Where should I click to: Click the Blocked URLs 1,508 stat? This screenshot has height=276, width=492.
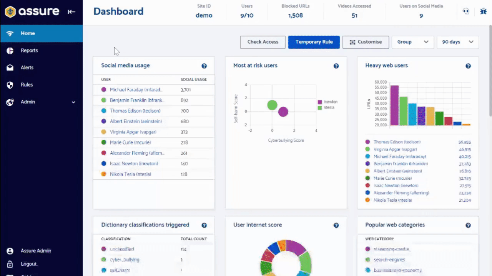click(296, 11)
